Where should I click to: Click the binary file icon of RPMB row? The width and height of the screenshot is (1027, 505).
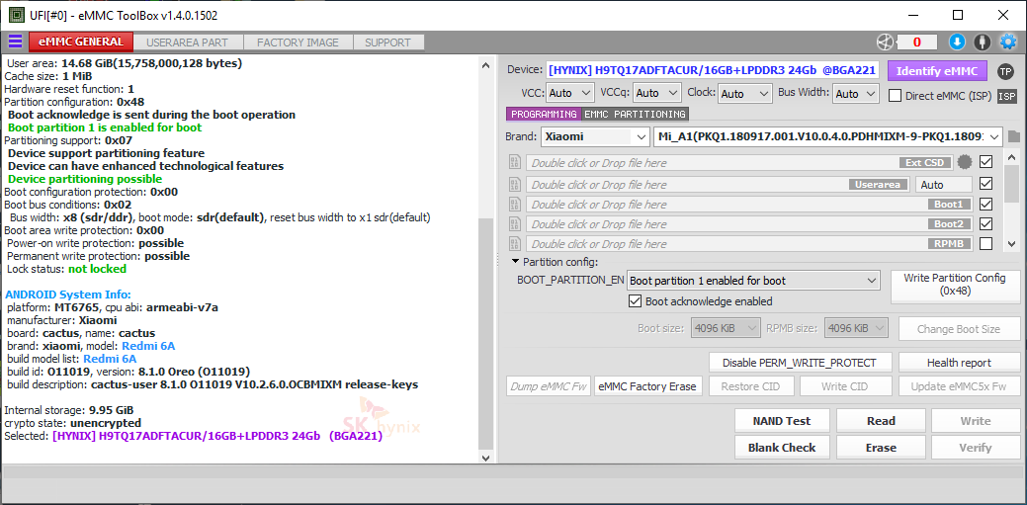point(515,244)
